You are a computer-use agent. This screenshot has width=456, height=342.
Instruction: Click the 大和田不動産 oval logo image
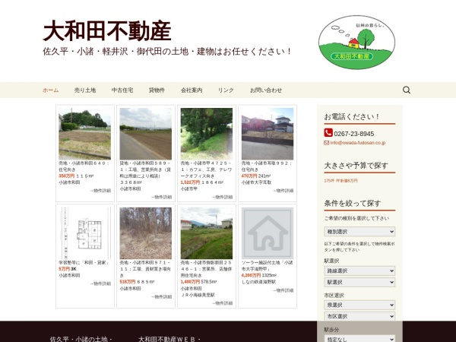point(356,43)
